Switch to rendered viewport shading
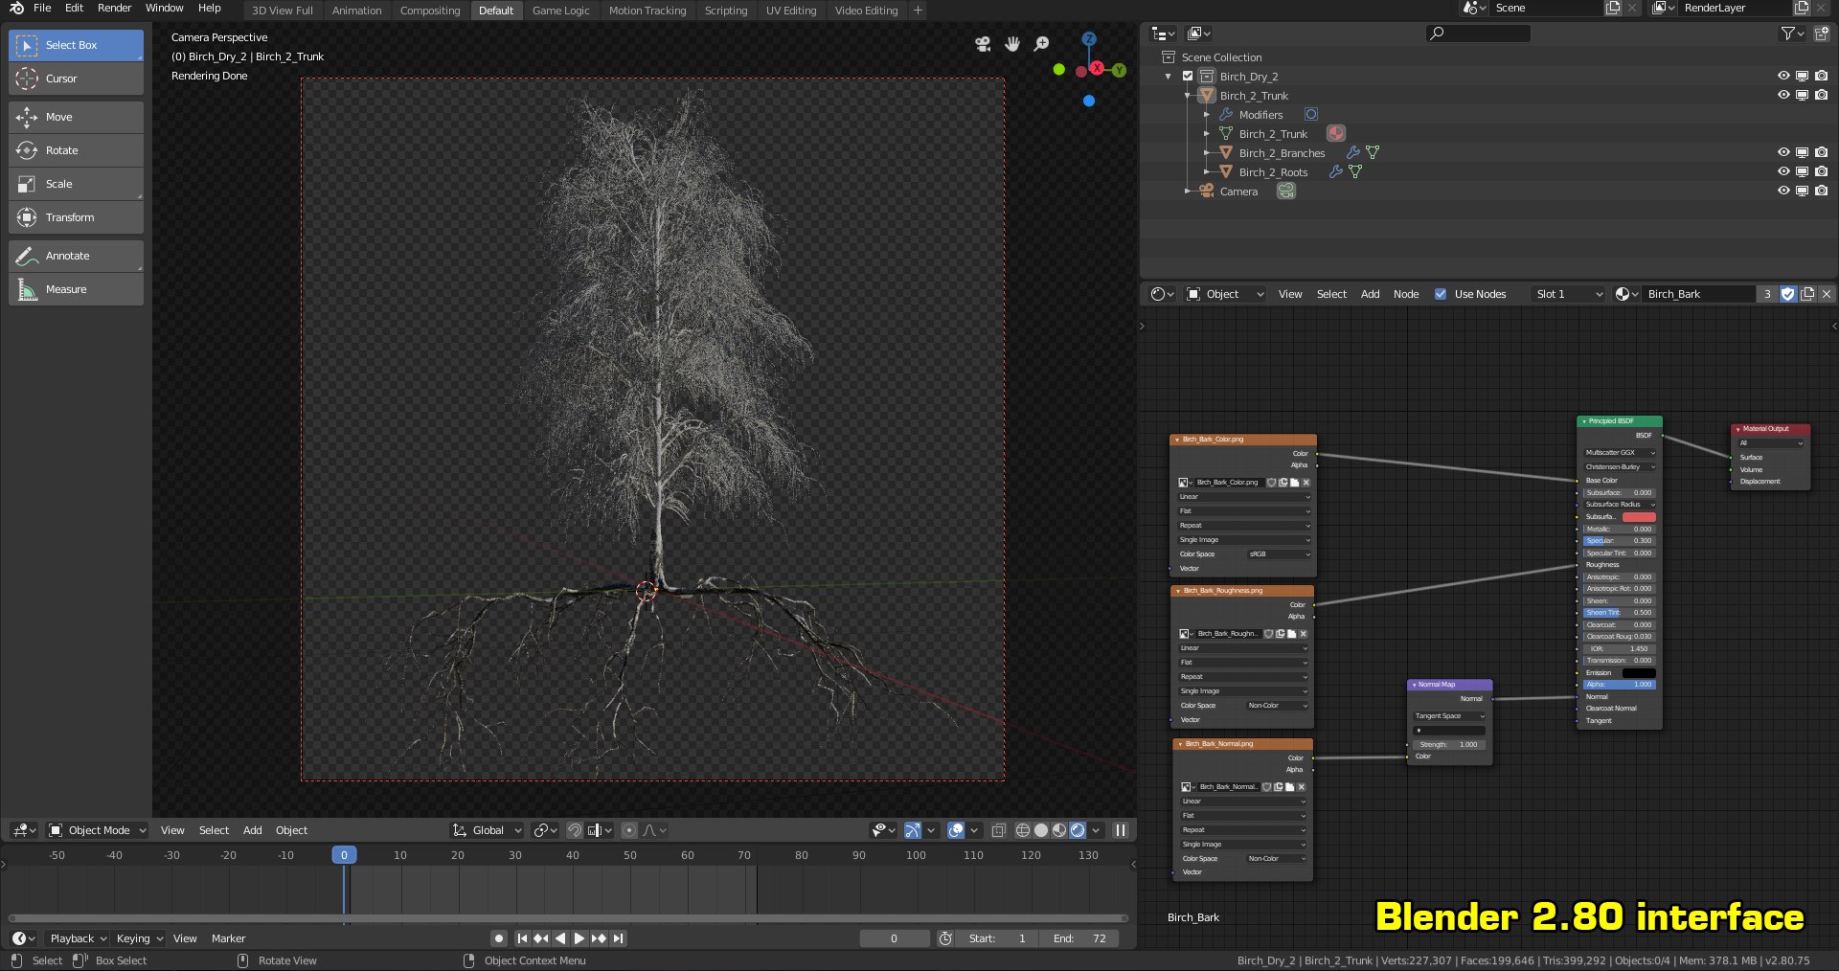Viewport: 1839px width, 971px height. (x=1078, y=830)
